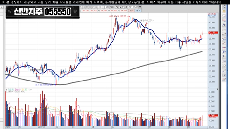
Task: Open calendar picker next to 2021/09/28
Action: [x=140, y=7]
